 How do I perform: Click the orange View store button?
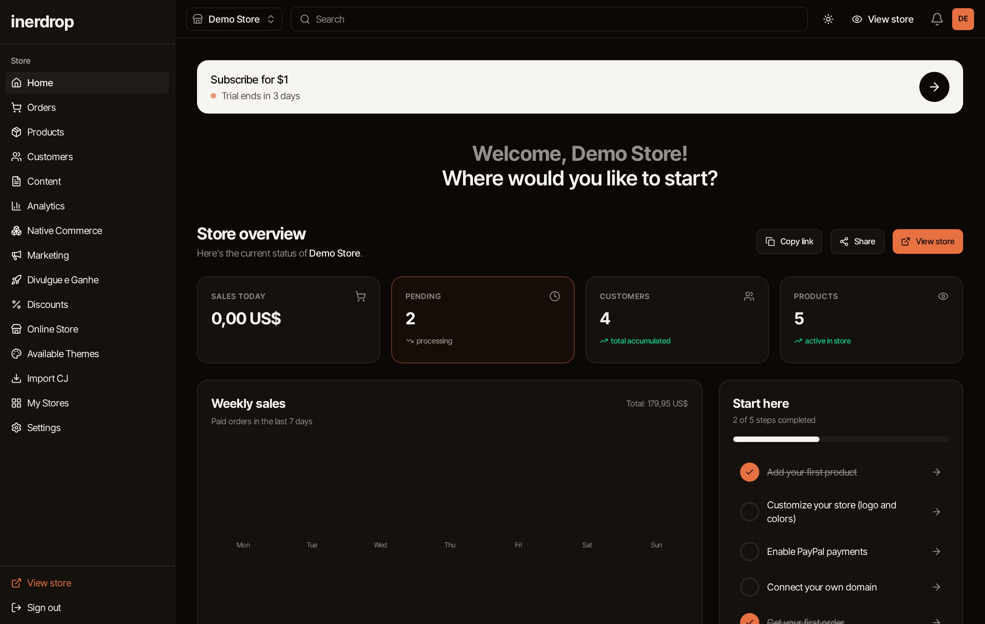click(927, 242)
